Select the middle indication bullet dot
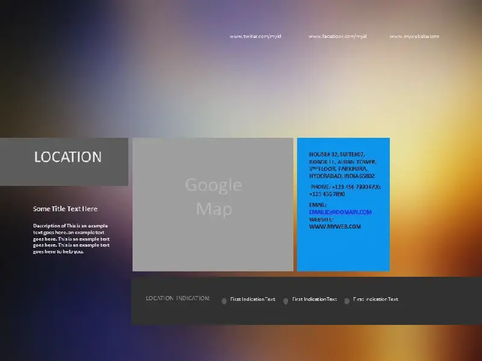This screenshot has width=482, height=361. (286, 301)
